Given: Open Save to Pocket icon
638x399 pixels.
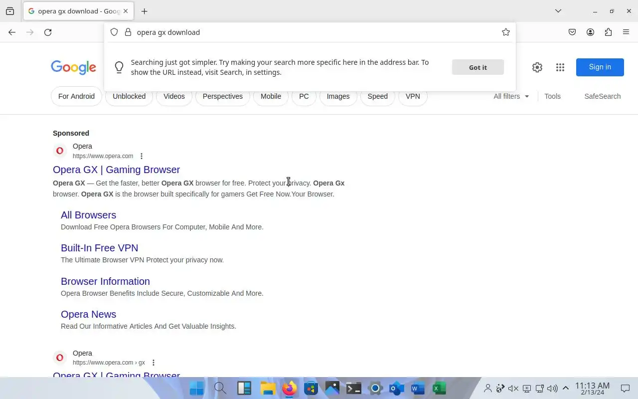Looking at the screenshot, I should [x=572, y=32].
